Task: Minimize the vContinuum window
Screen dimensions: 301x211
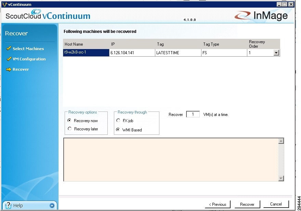Action: [279, 4]
